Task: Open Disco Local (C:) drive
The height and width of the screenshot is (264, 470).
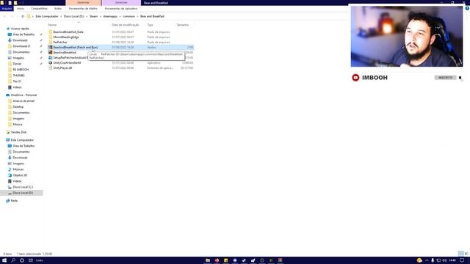Action: [x=23, y=187]
